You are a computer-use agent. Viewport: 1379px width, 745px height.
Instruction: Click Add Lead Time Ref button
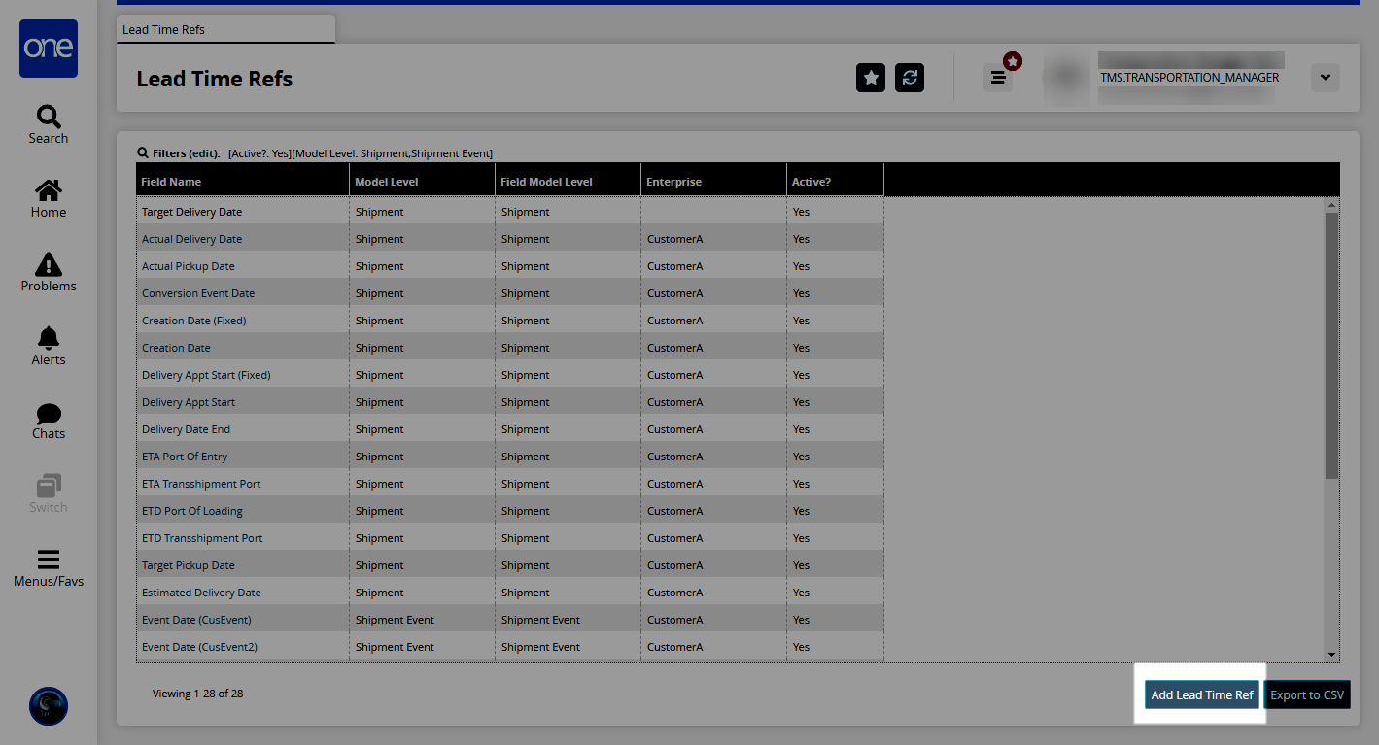tap(1201, 694)
